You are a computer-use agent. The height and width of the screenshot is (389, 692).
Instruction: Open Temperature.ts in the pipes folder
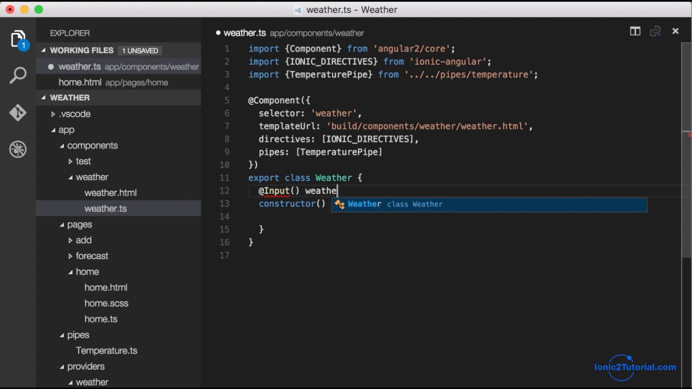point(107,351)
